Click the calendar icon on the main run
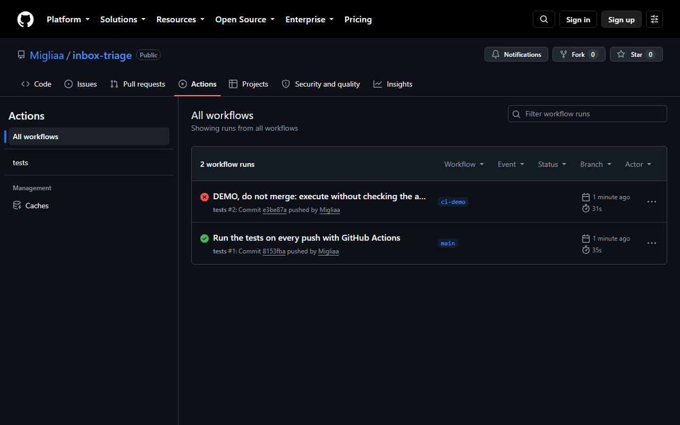Image resolution: width=680 pixels, height=425 pixels. click(x=586, y=239)
